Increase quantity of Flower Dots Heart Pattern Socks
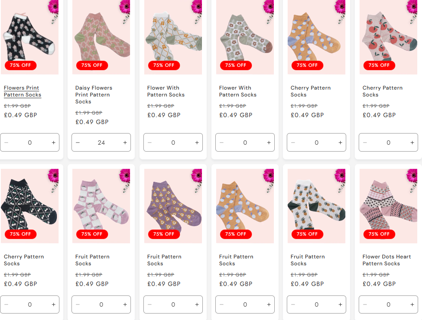 (412, 304)
